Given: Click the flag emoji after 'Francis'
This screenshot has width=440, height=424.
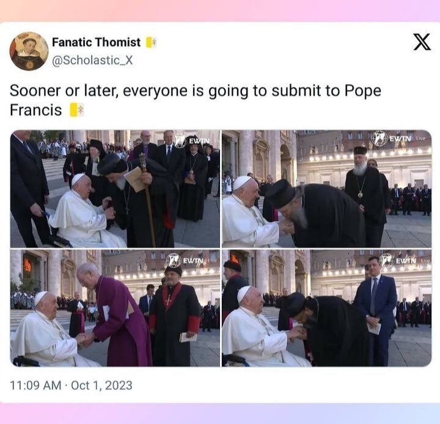Looking at the screenshot, I should 76,110.
